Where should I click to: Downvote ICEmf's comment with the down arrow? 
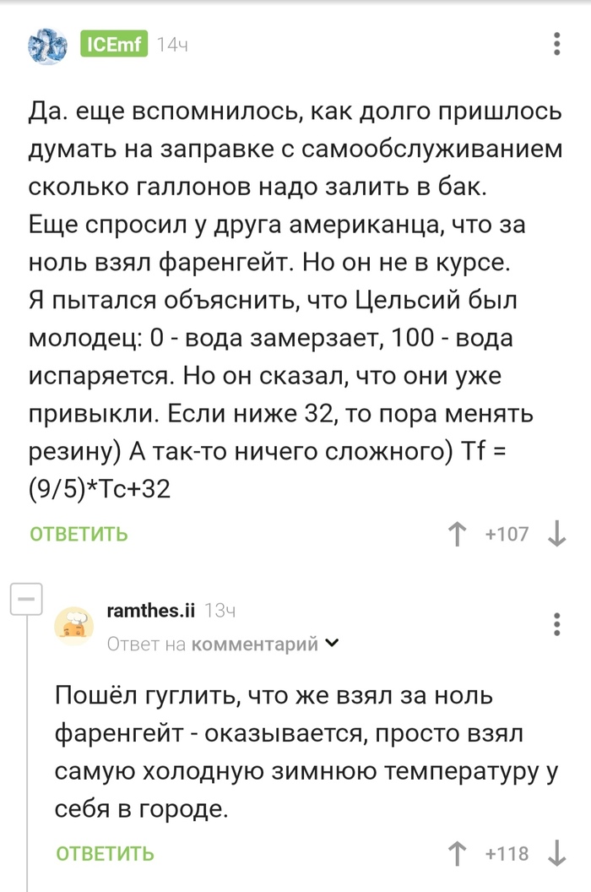pos(556,534)
